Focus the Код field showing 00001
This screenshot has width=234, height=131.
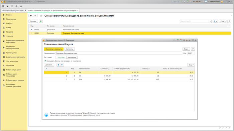coord(191,53)
